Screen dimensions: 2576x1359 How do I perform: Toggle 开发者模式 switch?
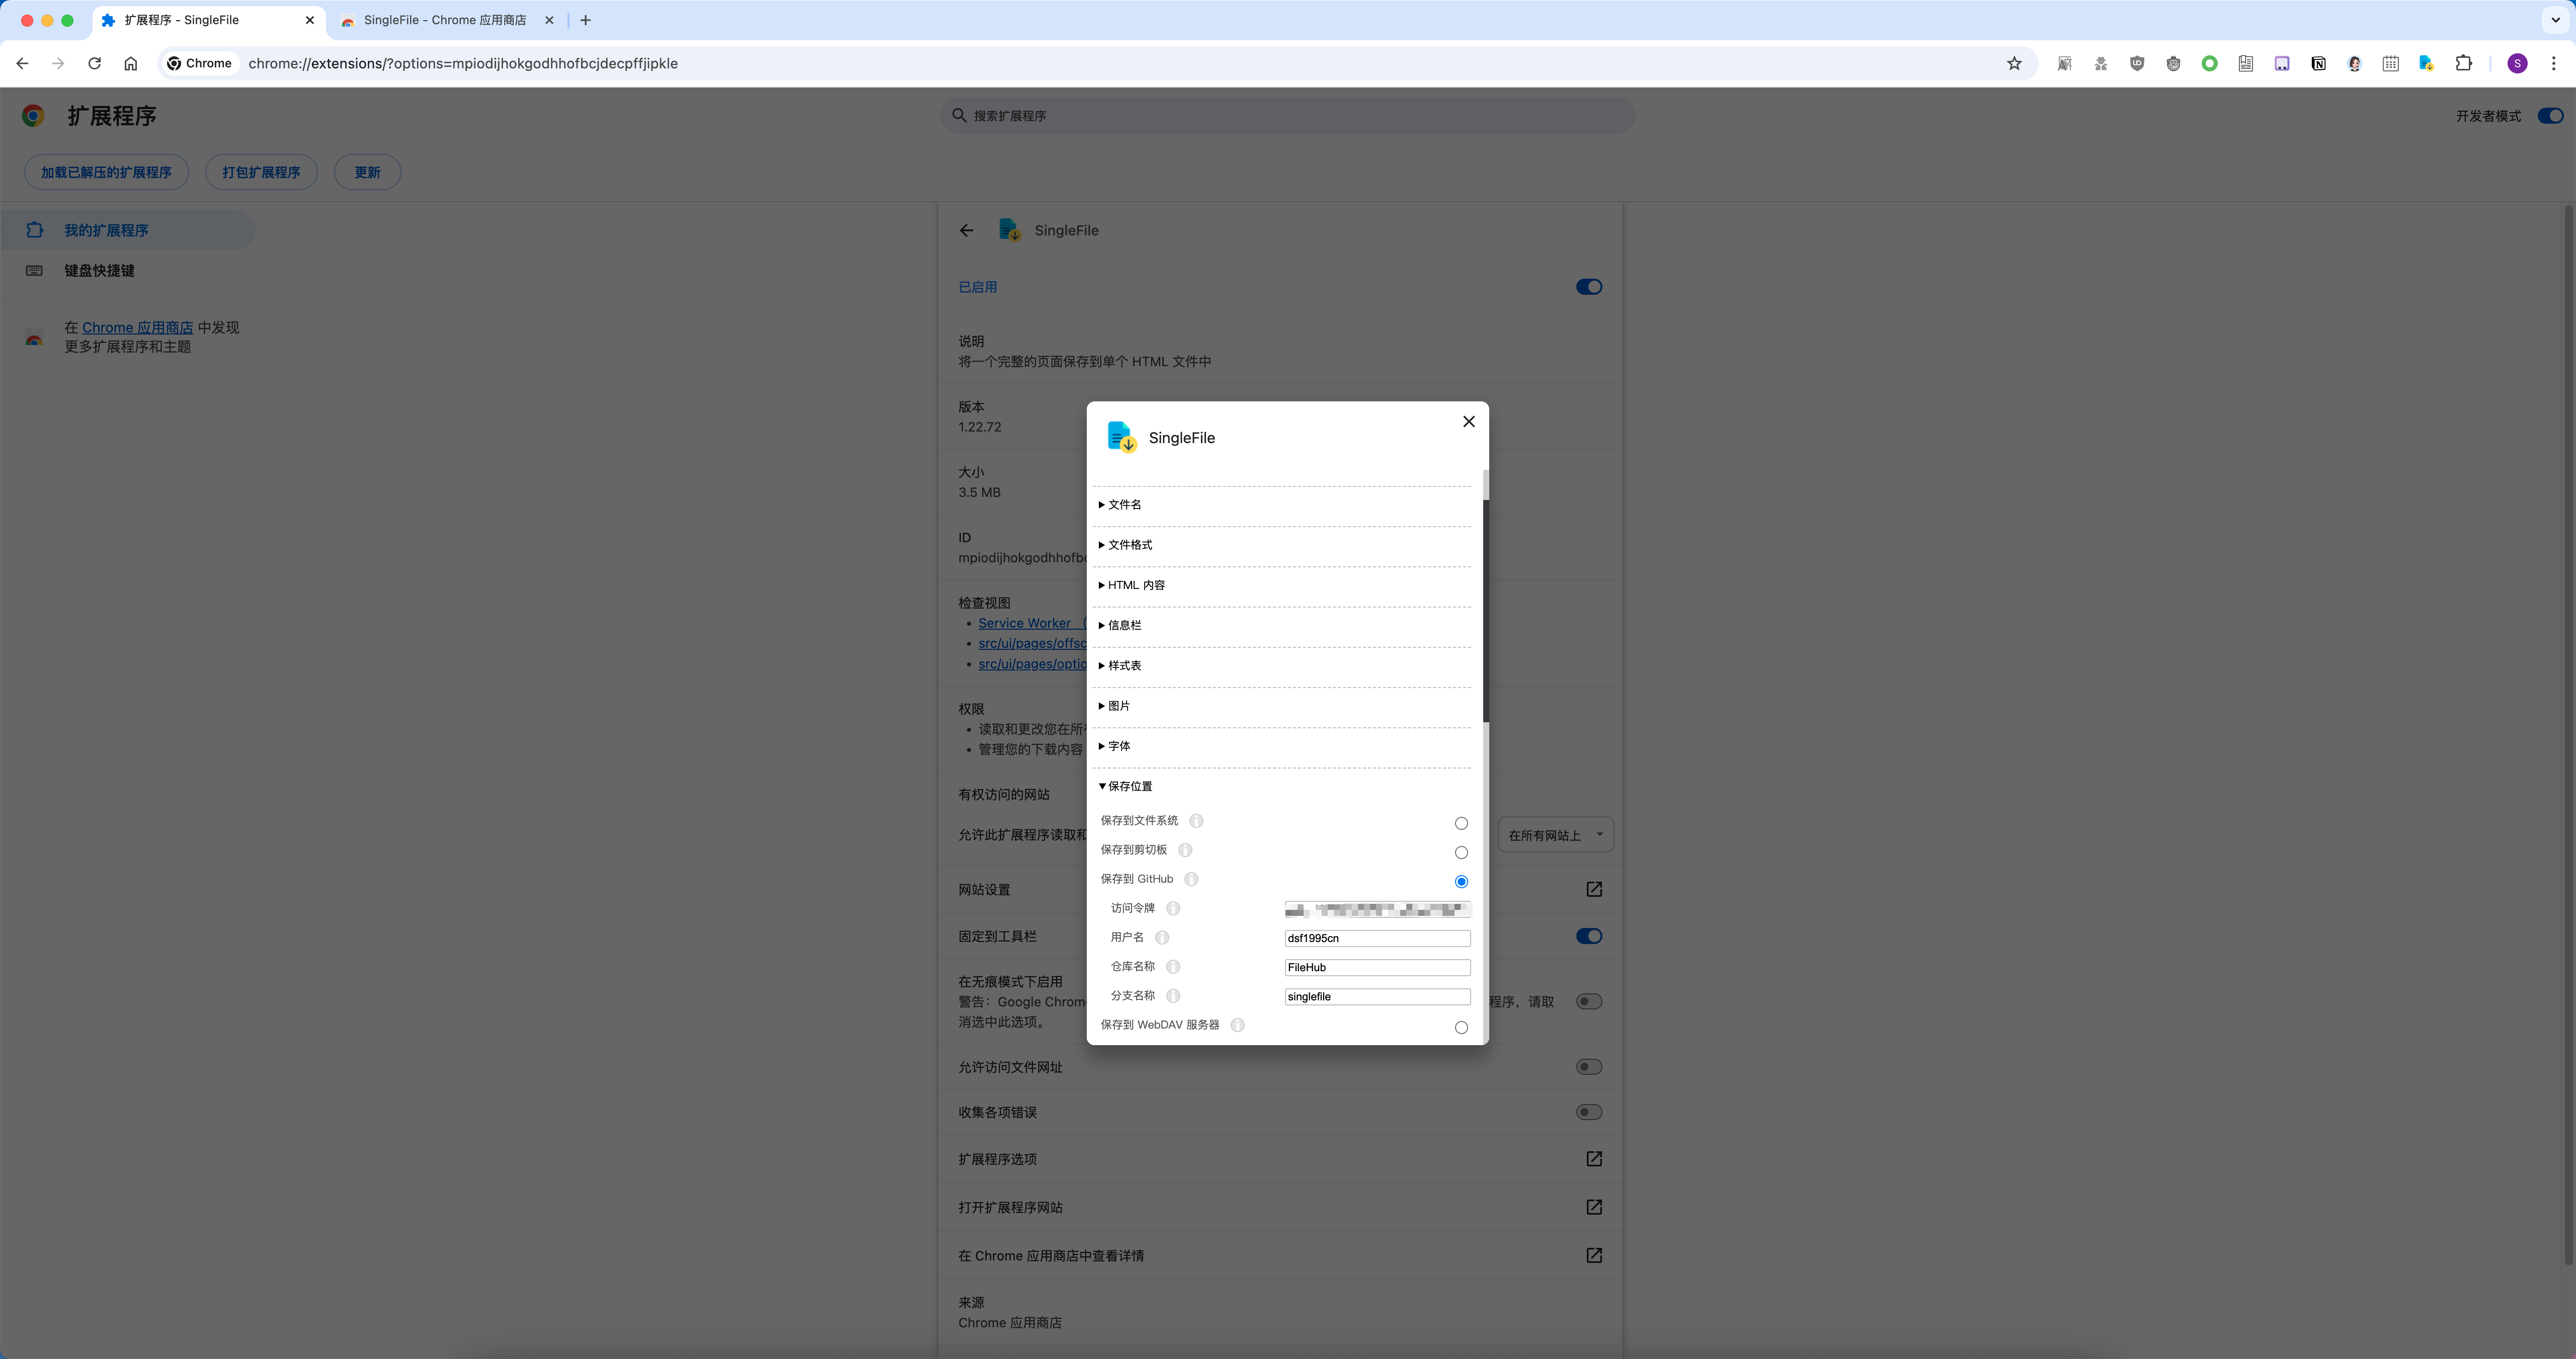[x=2550, y=116]
